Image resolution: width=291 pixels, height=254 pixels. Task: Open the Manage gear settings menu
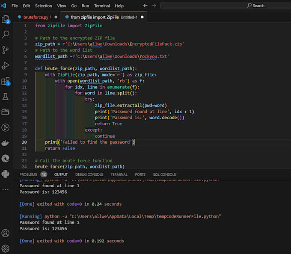pyautogui.click(x=6, y=248)
